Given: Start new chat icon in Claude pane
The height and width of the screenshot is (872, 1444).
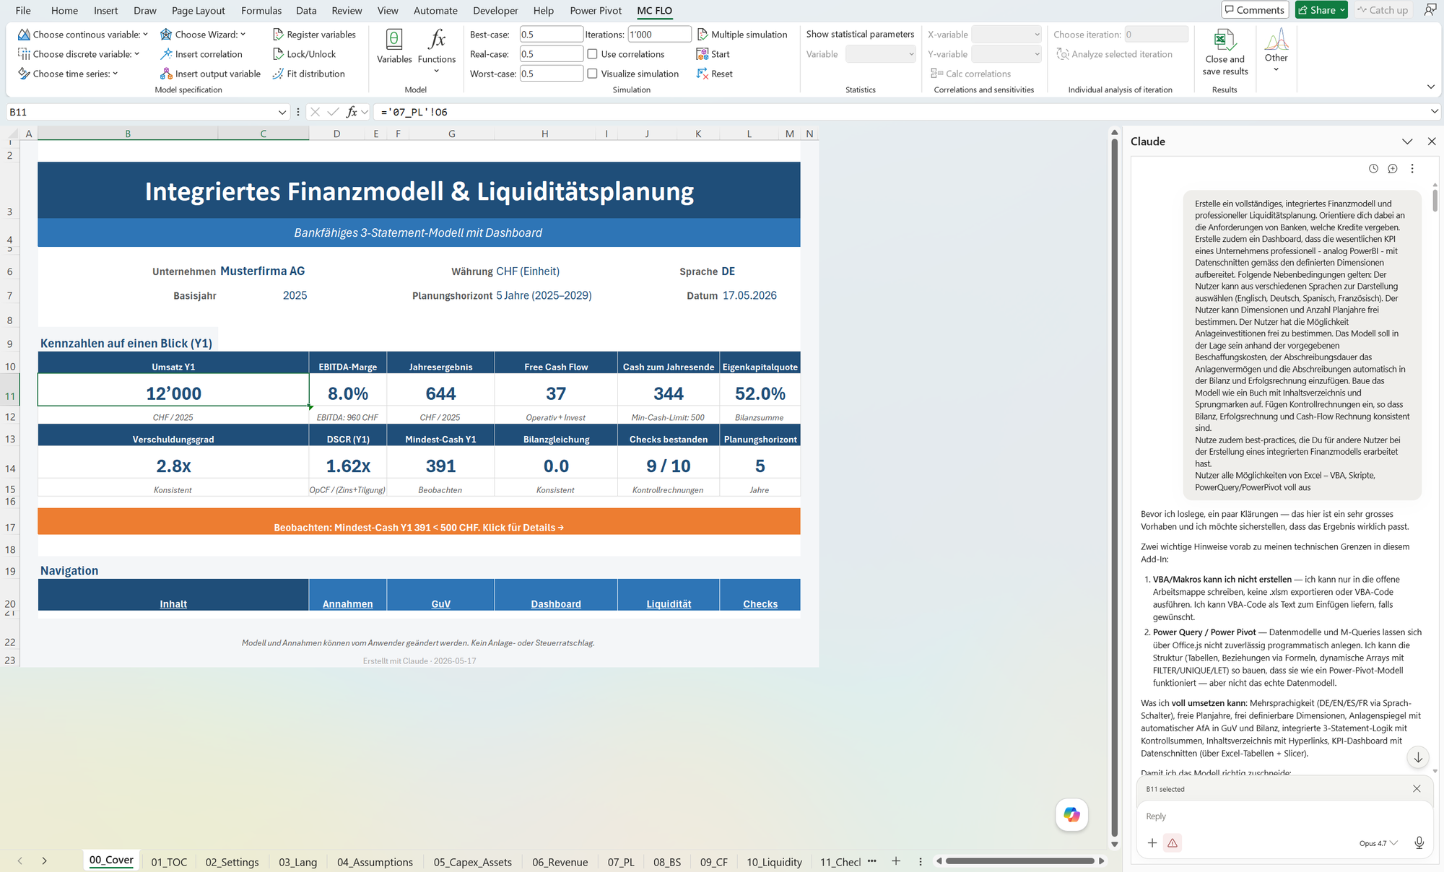Looking at the screenshot, I should click(1393, 168).
